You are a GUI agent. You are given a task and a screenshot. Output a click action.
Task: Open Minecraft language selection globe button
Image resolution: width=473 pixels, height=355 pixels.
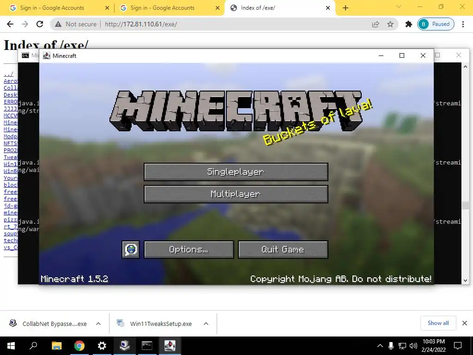(x=131, y=249)
